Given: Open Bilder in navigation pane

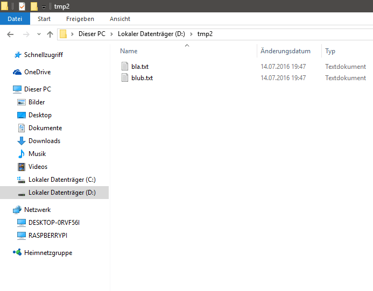Looking at the screenshot, I should point(37,102).
